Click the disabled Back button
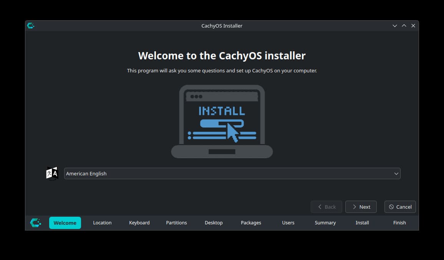Image resolution: width=444 pixels, height=260 pixels. pos(326,207)
